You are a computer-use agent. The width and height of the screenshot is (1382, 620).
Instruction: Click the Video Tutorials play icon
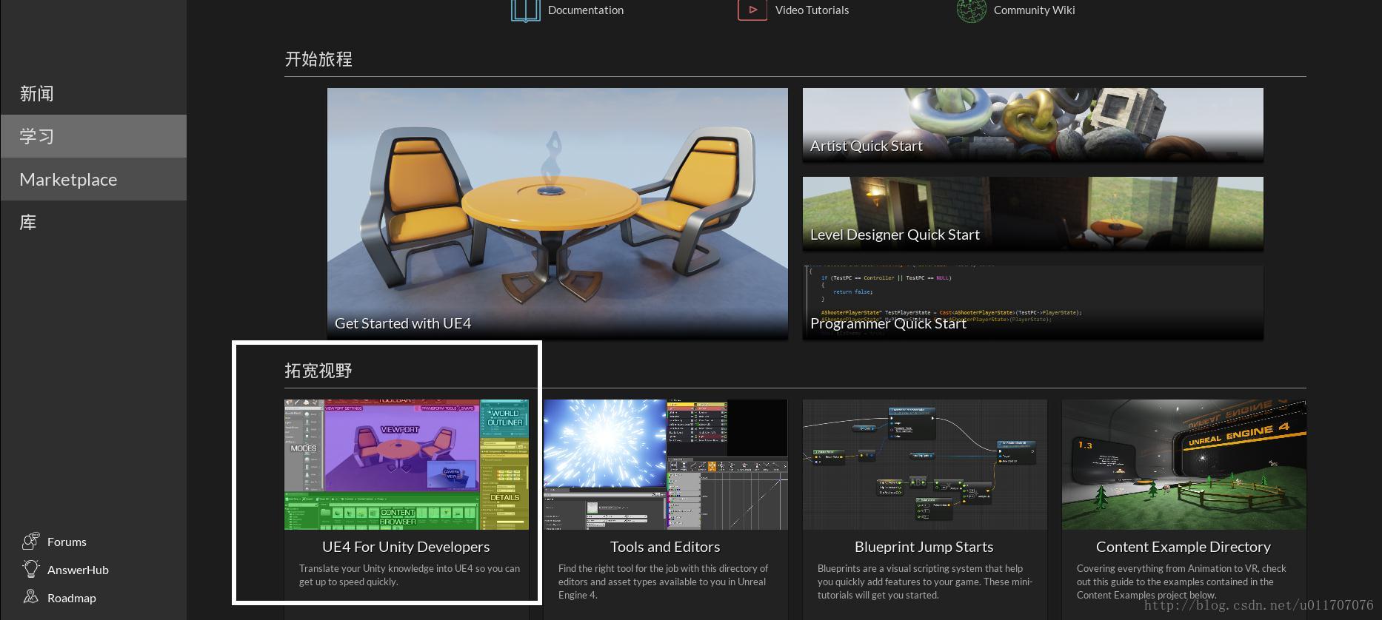point(752,10)
